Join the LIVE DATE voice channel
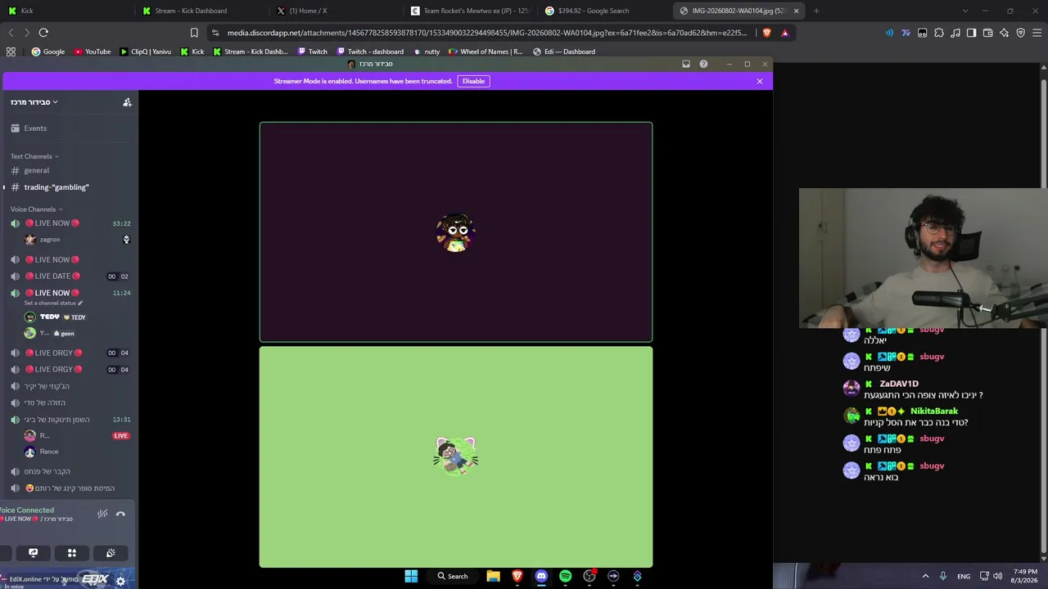 [x=70, y=277]
